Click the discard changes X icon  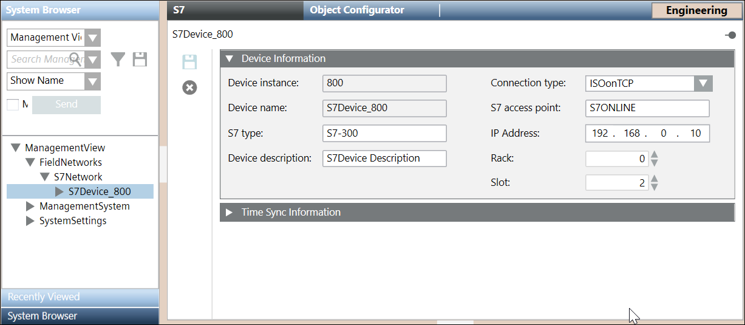coord(189,88)
